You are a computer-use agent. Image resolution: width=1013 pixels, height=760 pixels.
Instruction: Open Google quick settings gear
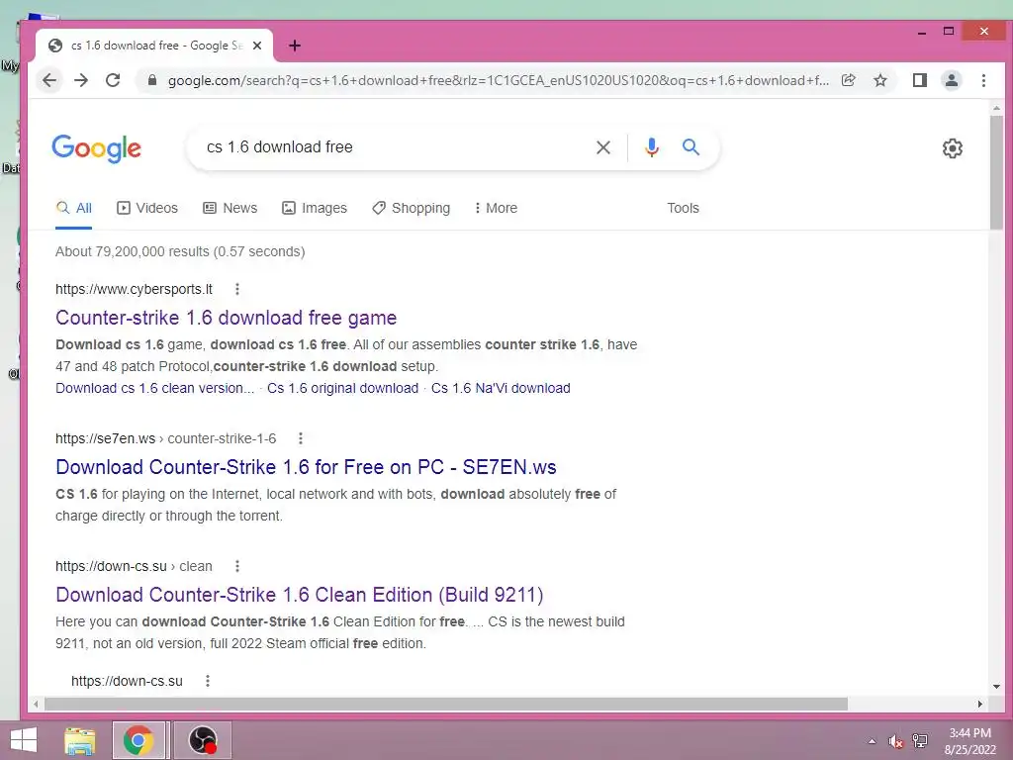[953, 148]
